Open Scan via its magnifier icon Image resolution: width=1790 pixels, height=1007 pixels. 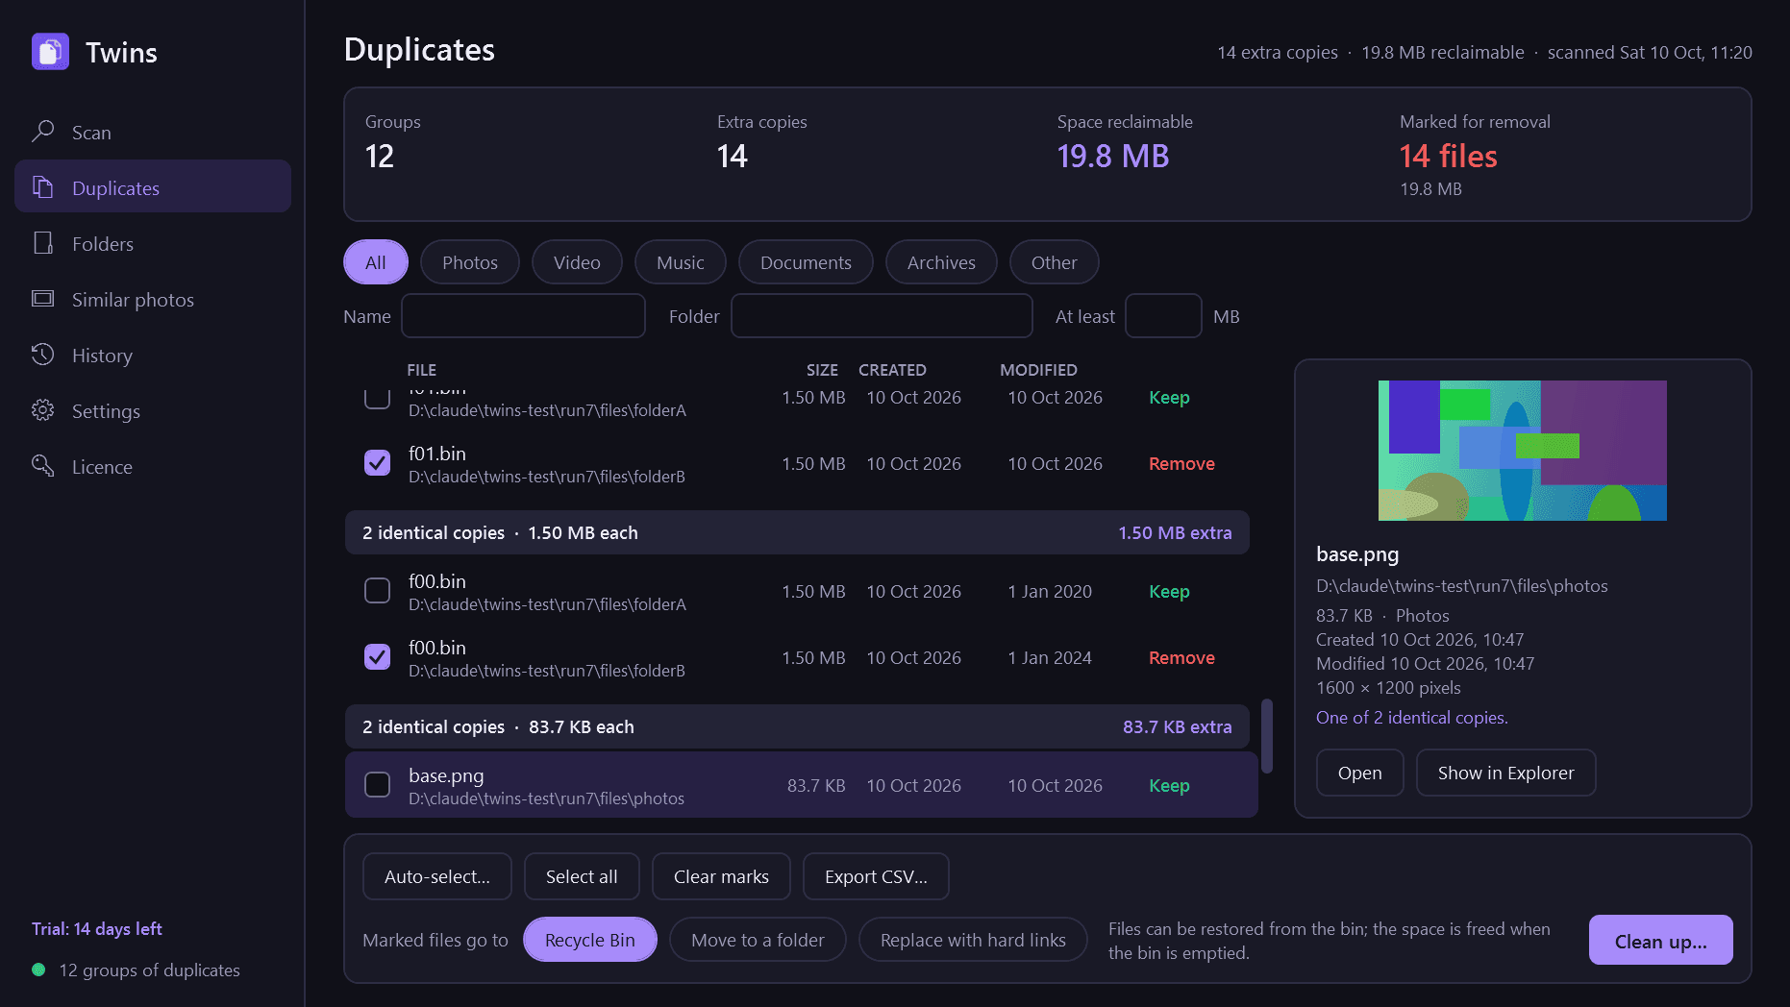point(42,132)
